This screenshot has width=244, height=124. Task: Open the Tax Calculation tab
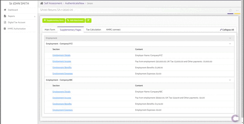pyautogui.click(x=93, y=29)
